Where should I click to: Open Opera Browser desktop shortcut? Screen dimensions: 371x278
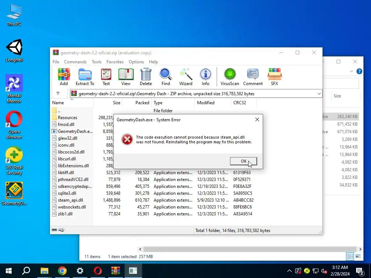14,125
